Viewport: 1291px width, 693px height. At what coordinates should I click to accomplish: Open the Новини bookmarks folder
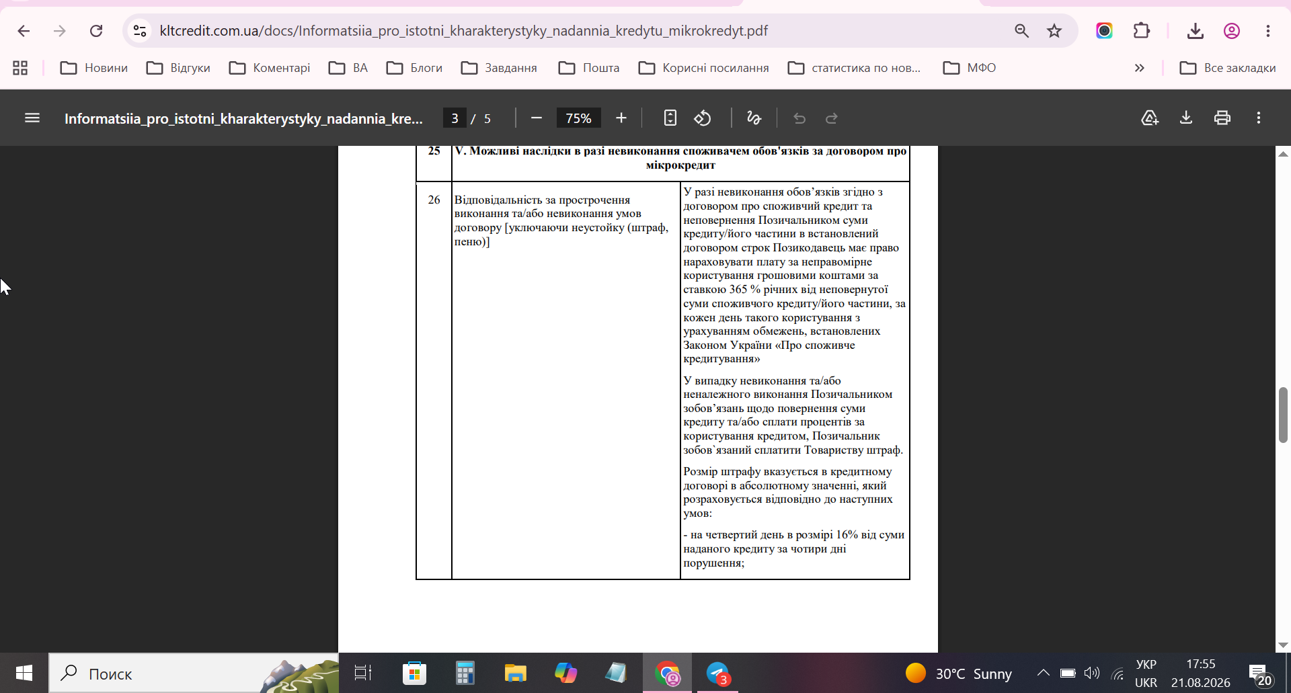pos(94,68)
